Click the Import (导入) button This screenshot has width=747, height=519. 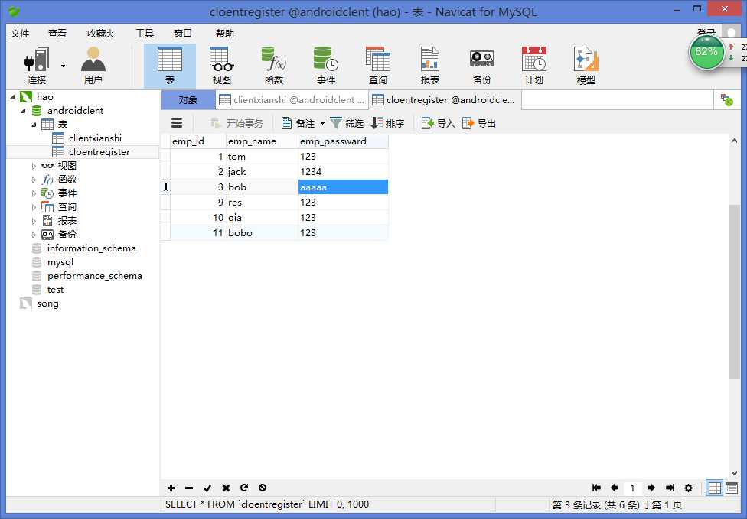439,124
